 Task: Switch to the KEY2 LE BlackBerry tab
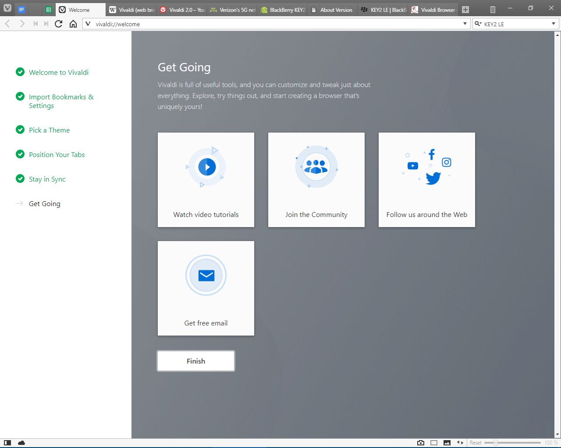click(x=383, y=10)
